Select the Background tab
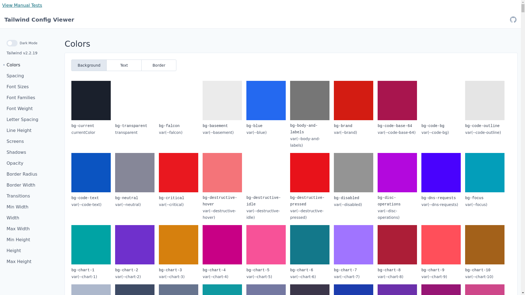 [x=89, y=65]
